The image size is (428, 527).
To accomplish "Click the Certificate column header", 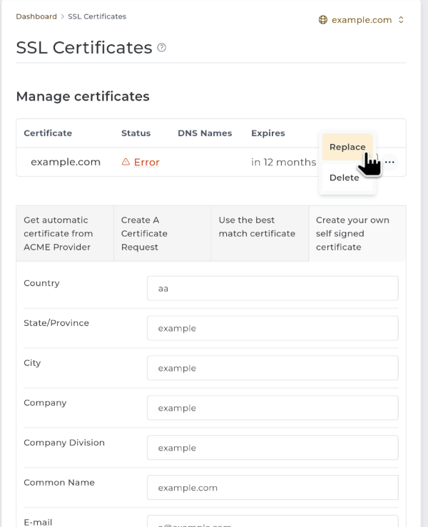I will (x=48, y=133).
